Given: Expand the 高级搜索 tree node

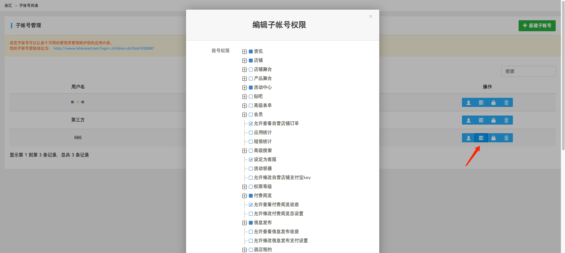Looking at the screenshot, I should coord(245,151).
